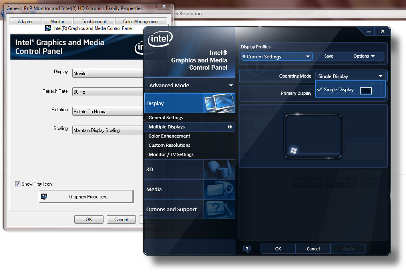Click the 3D shapes category icon

tap(219, 169)
